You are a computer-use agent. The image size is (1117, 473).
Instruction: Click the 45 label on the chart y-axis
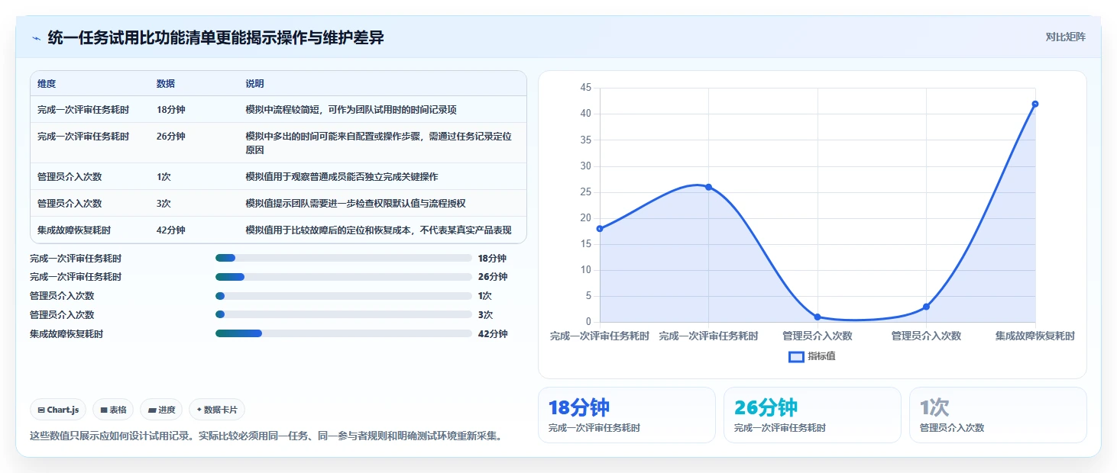586,88
